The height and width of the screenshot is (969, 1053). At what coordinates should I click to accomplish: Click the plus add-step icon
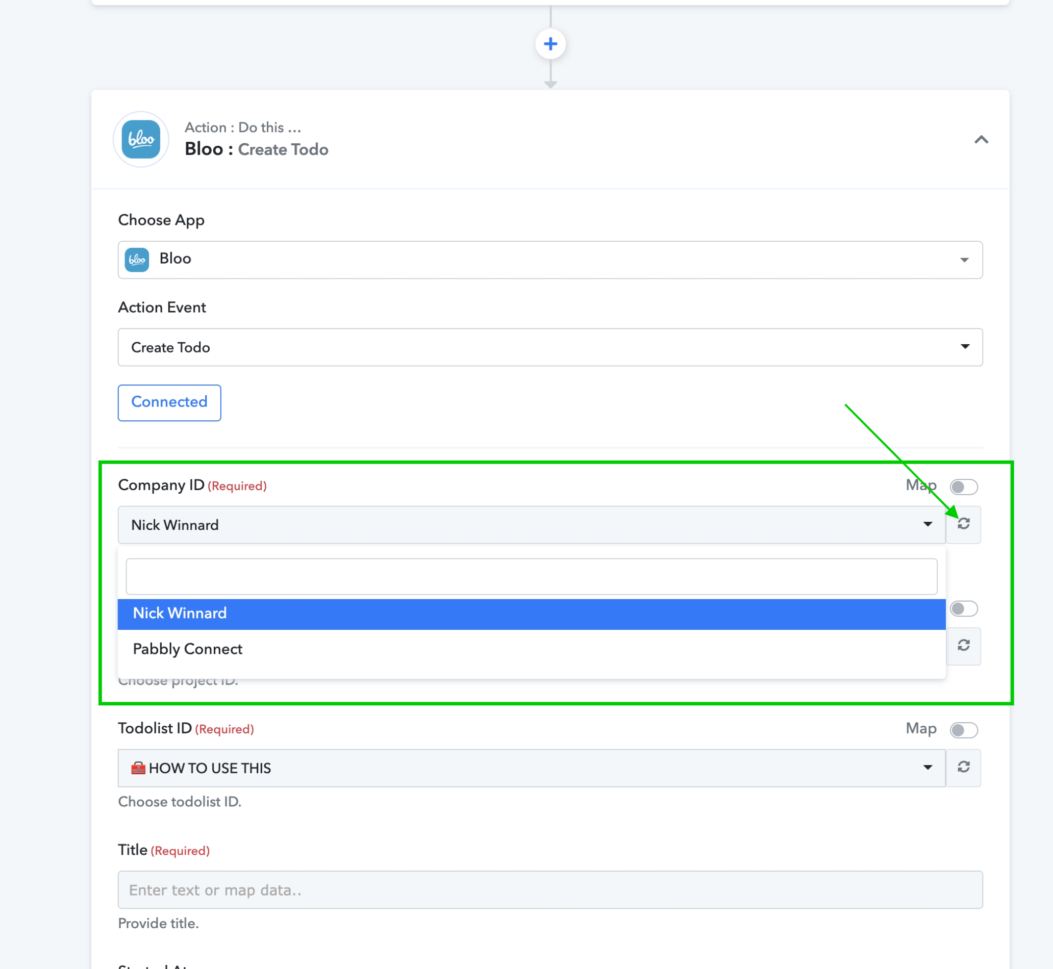click(x=550, y=44)
